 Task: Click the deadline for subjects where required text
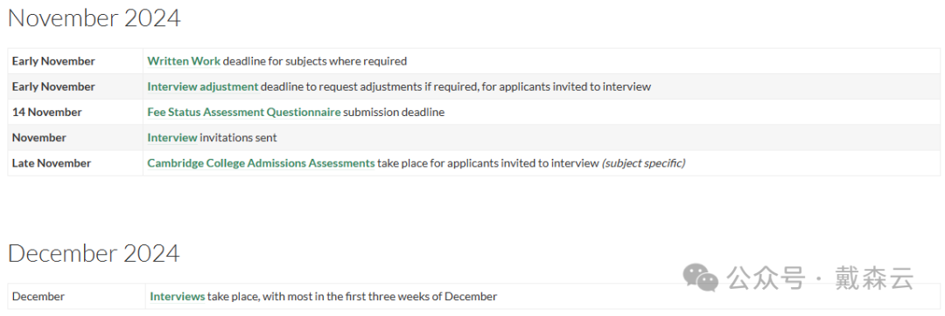pos(315,61)
